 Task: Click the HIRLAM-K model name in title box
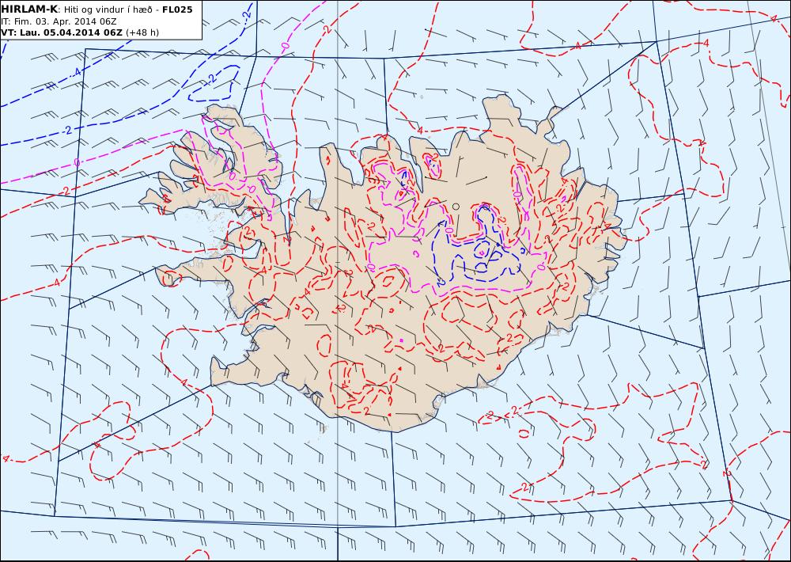click(29, 9)
